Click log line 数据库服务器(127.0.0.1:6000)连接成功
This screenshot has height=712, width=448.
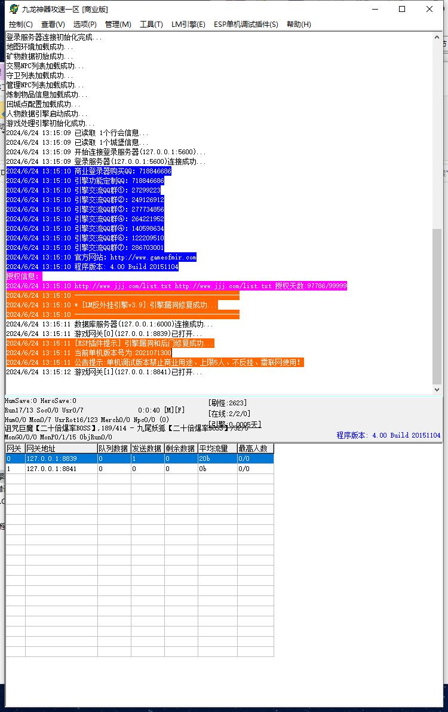(109, 324)
